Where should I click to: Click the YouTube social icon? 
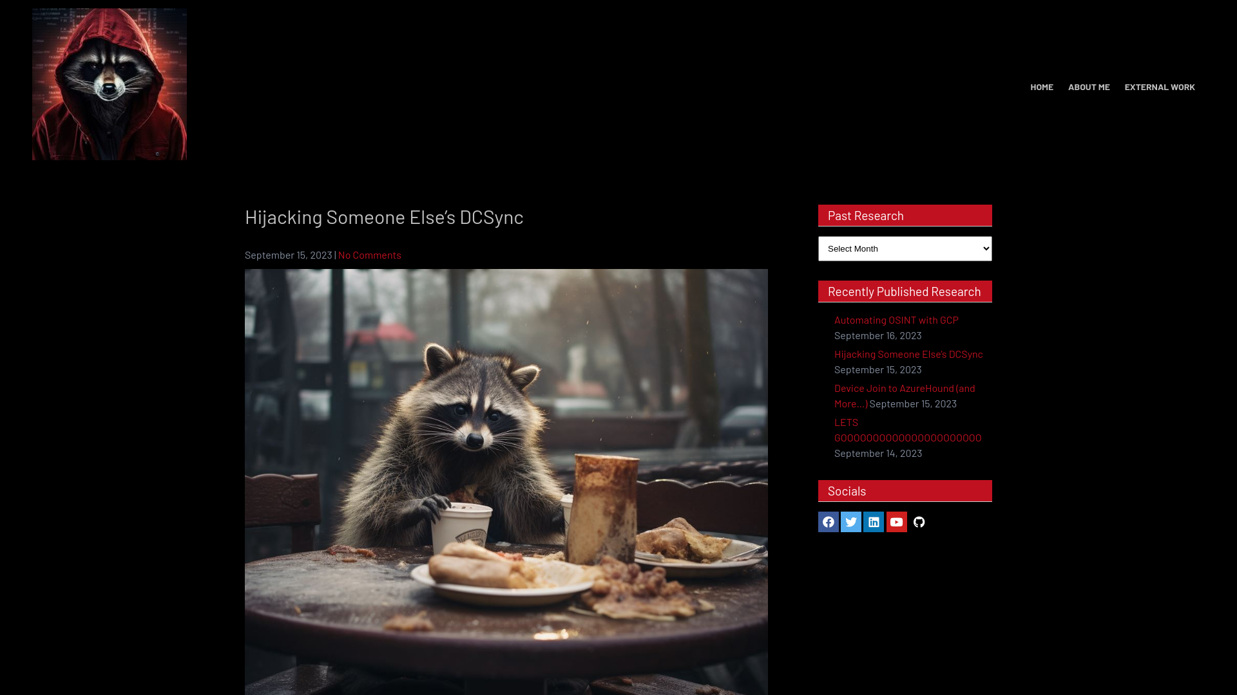coord(896,522)
